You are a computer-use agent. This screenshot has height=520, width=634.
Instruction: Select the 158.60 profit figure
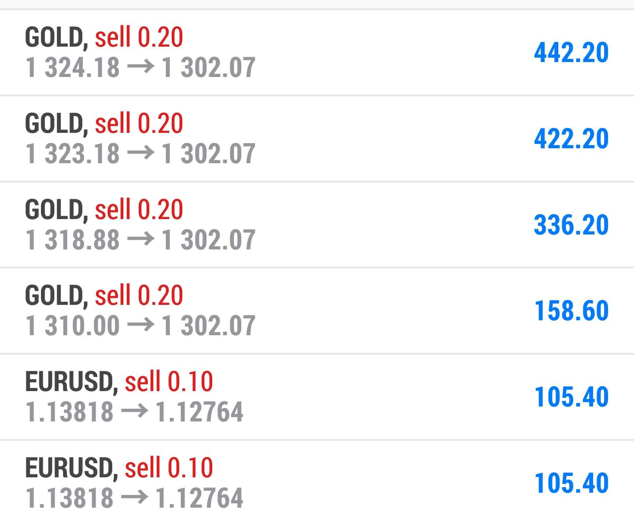571,311
